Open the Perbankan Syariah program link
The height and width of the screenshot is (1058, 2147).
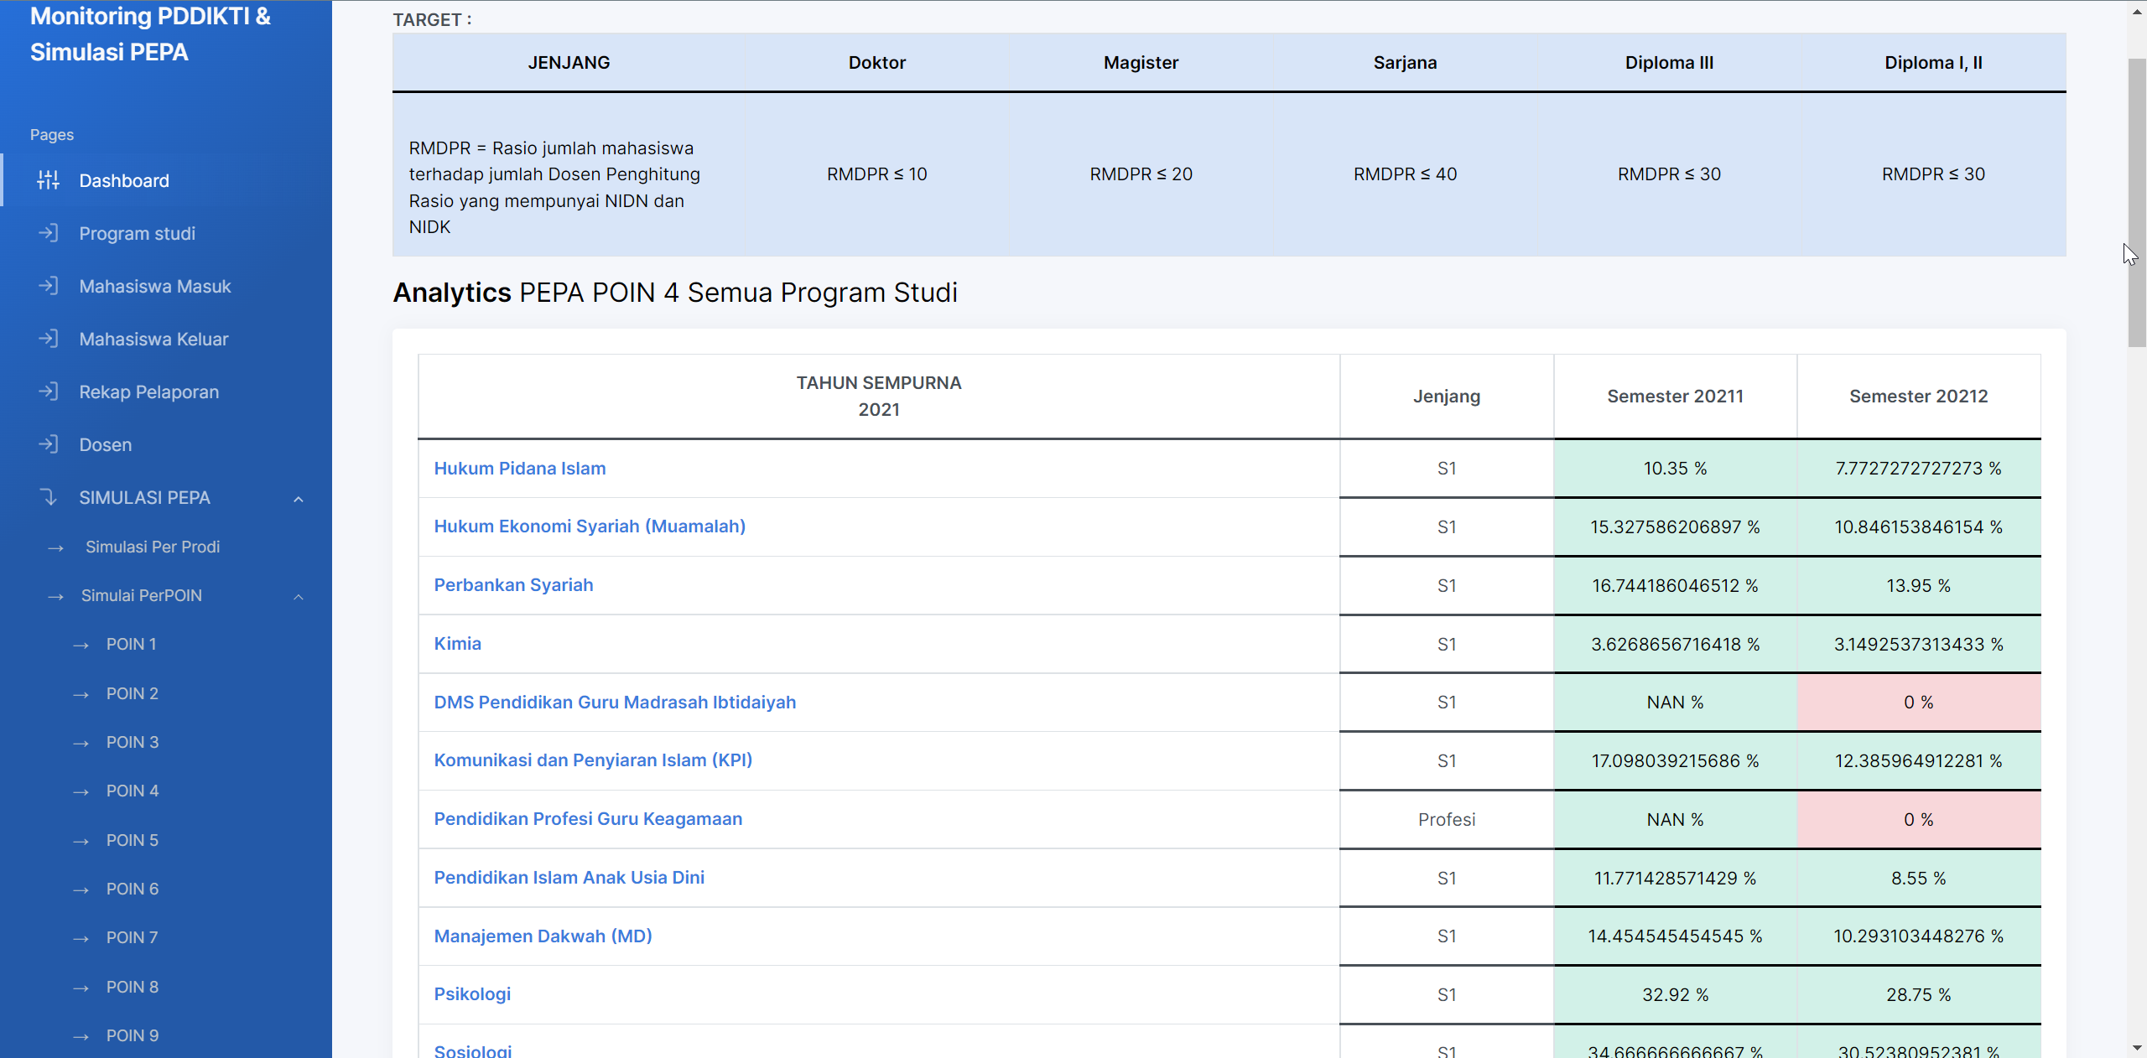pyautogui.click(x=513, y=585)
